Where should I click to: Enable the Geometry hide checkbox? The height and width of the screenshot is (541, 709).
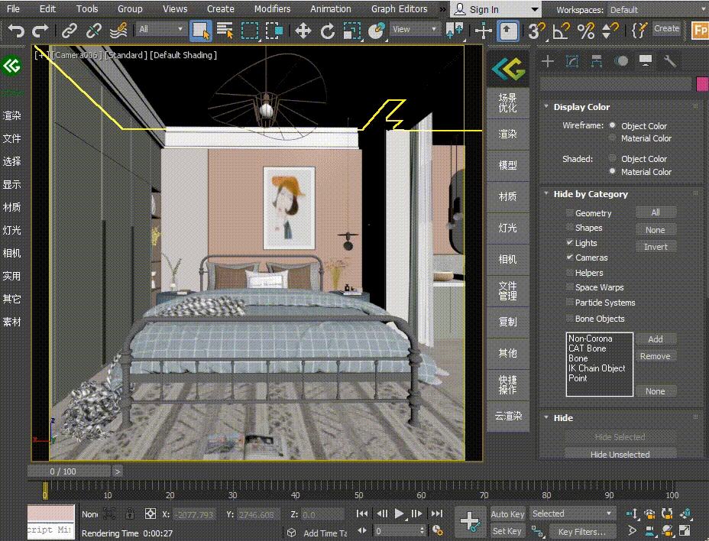(570, 213)
